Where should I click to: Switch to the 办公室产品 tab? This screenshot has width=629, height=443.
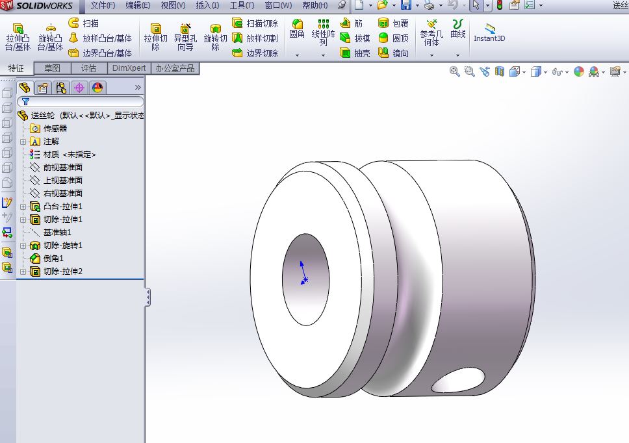pyautogui.click(x=175, y=68)
